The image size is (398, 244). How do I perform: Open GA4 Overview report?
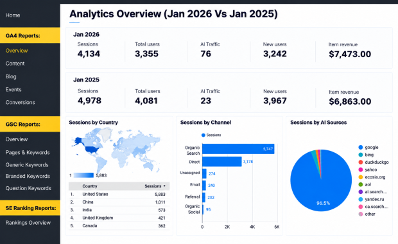[17, 51]
